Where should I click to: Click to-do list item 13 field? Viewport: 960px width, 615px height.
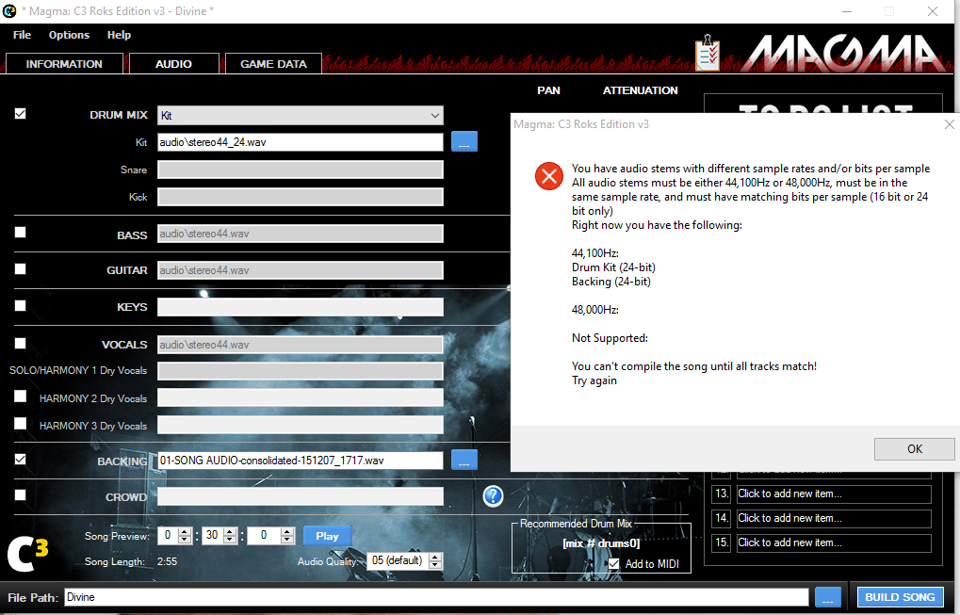[834, 494]
